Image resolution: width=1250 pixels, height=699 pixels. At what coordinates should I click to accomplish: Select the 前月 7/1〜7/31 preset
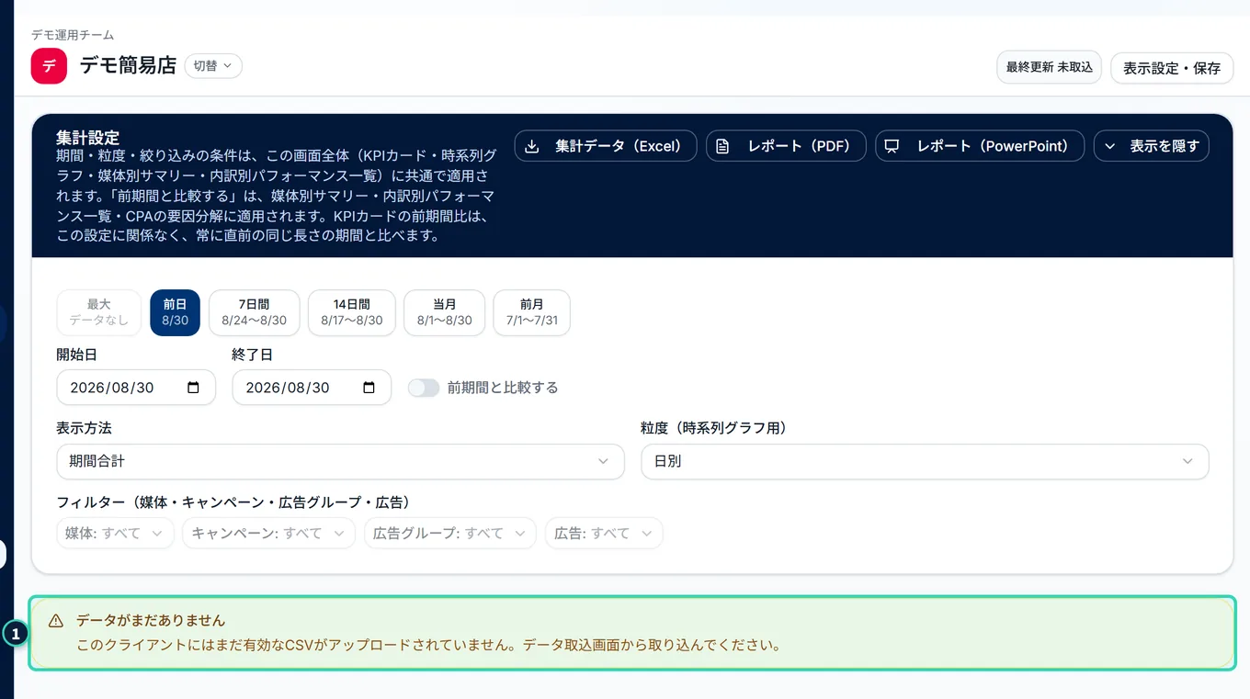[532, 312]
